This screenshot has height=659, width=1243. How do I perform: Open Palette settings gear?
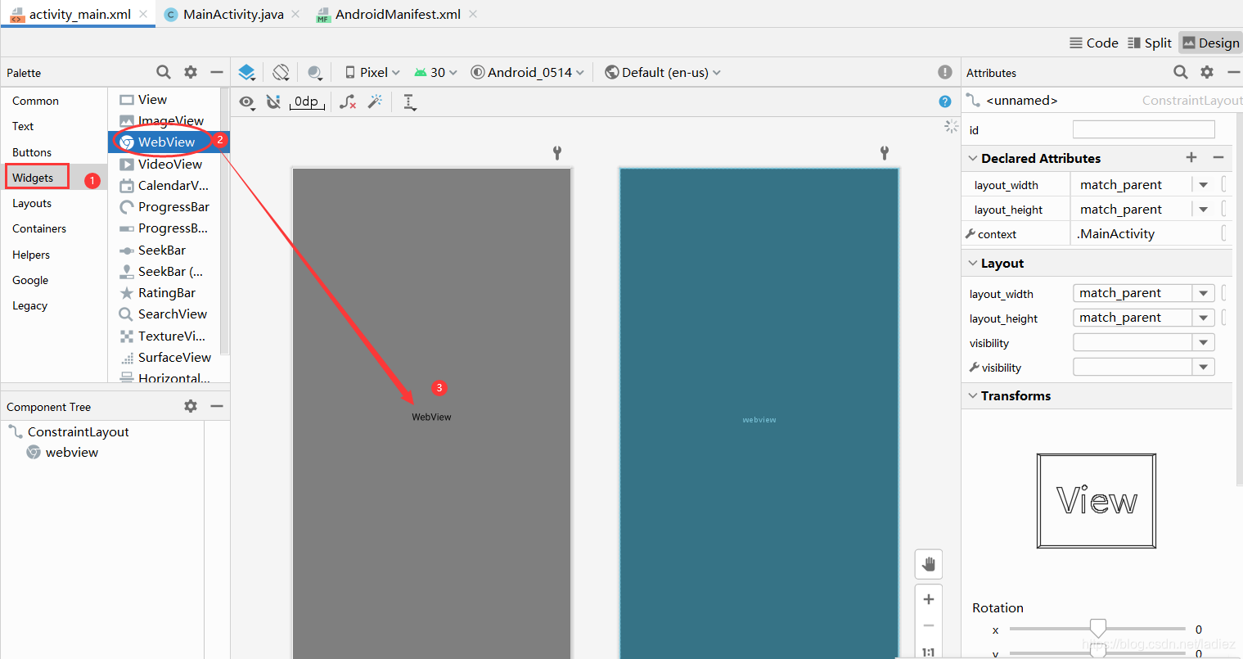point(191,72)
